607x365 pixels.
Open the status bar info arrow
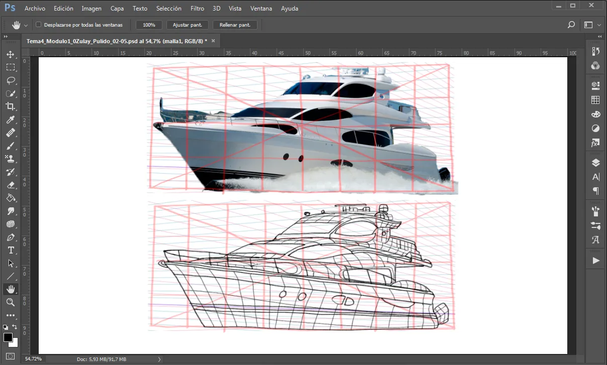point(159,359)
